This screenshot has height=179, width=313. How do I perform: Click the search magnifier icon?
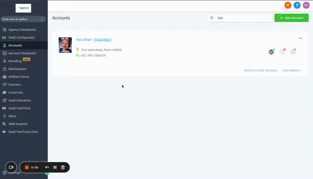click(212, 18)
